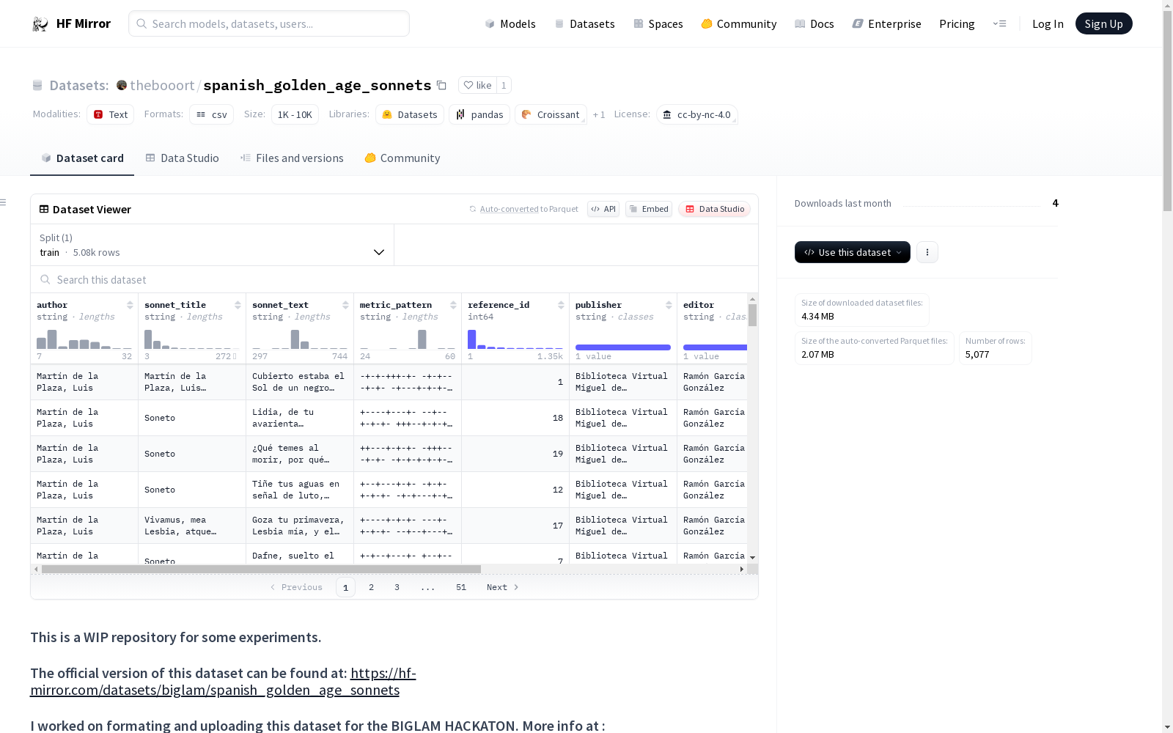This screenshot has height=733, width=1173.
Task: Open Datasets in the top navigation
Action: [x=584, y=24]
